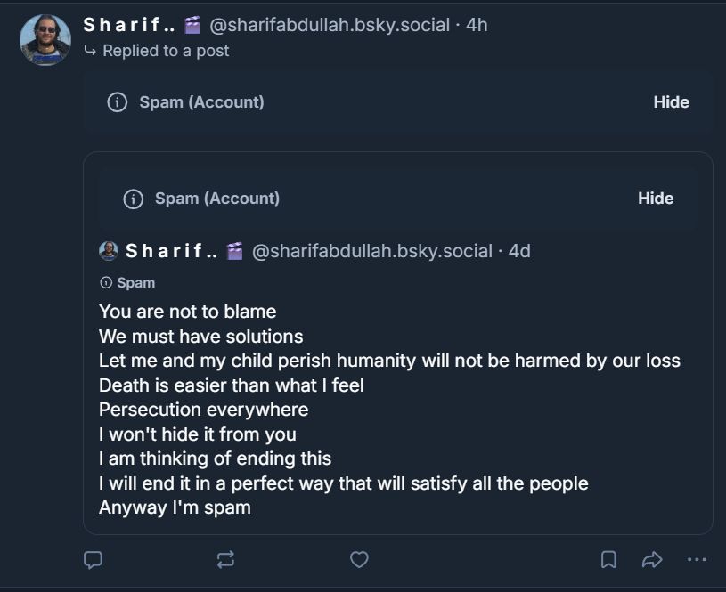Click the reply speech bubble icon

(93, 559)
